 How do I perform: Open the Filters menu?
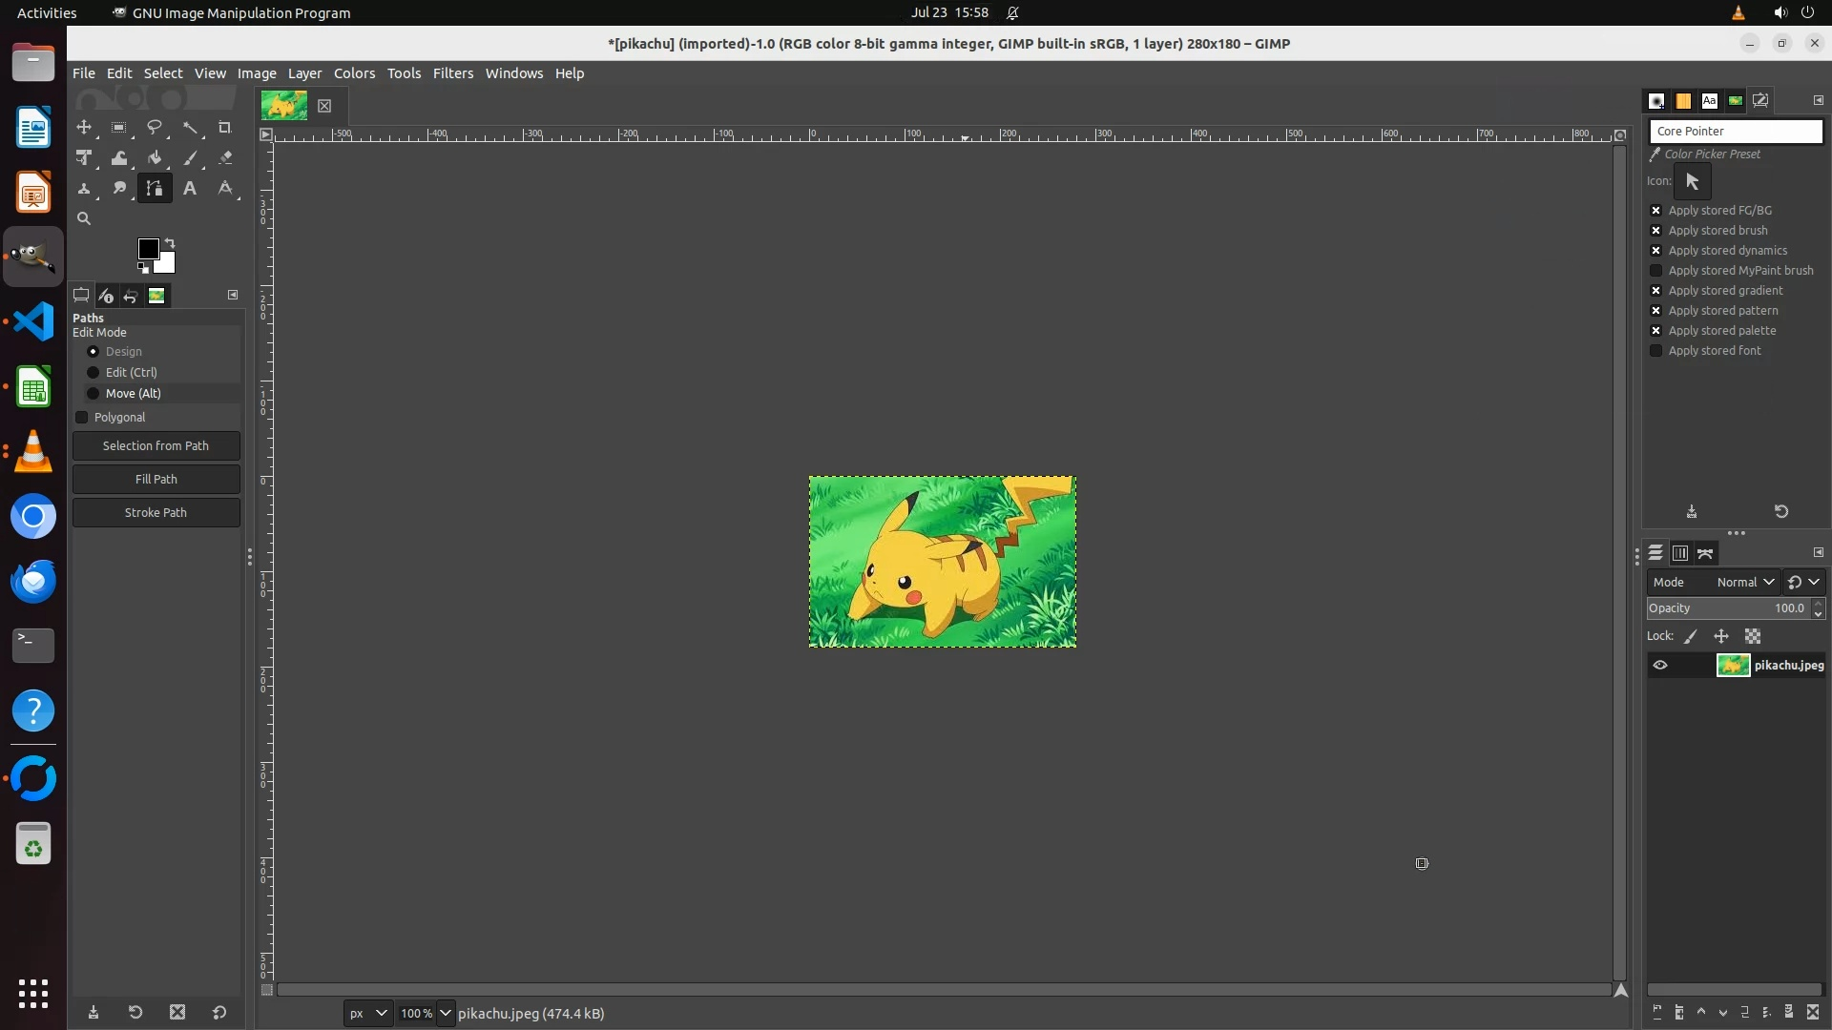[452, 73]
